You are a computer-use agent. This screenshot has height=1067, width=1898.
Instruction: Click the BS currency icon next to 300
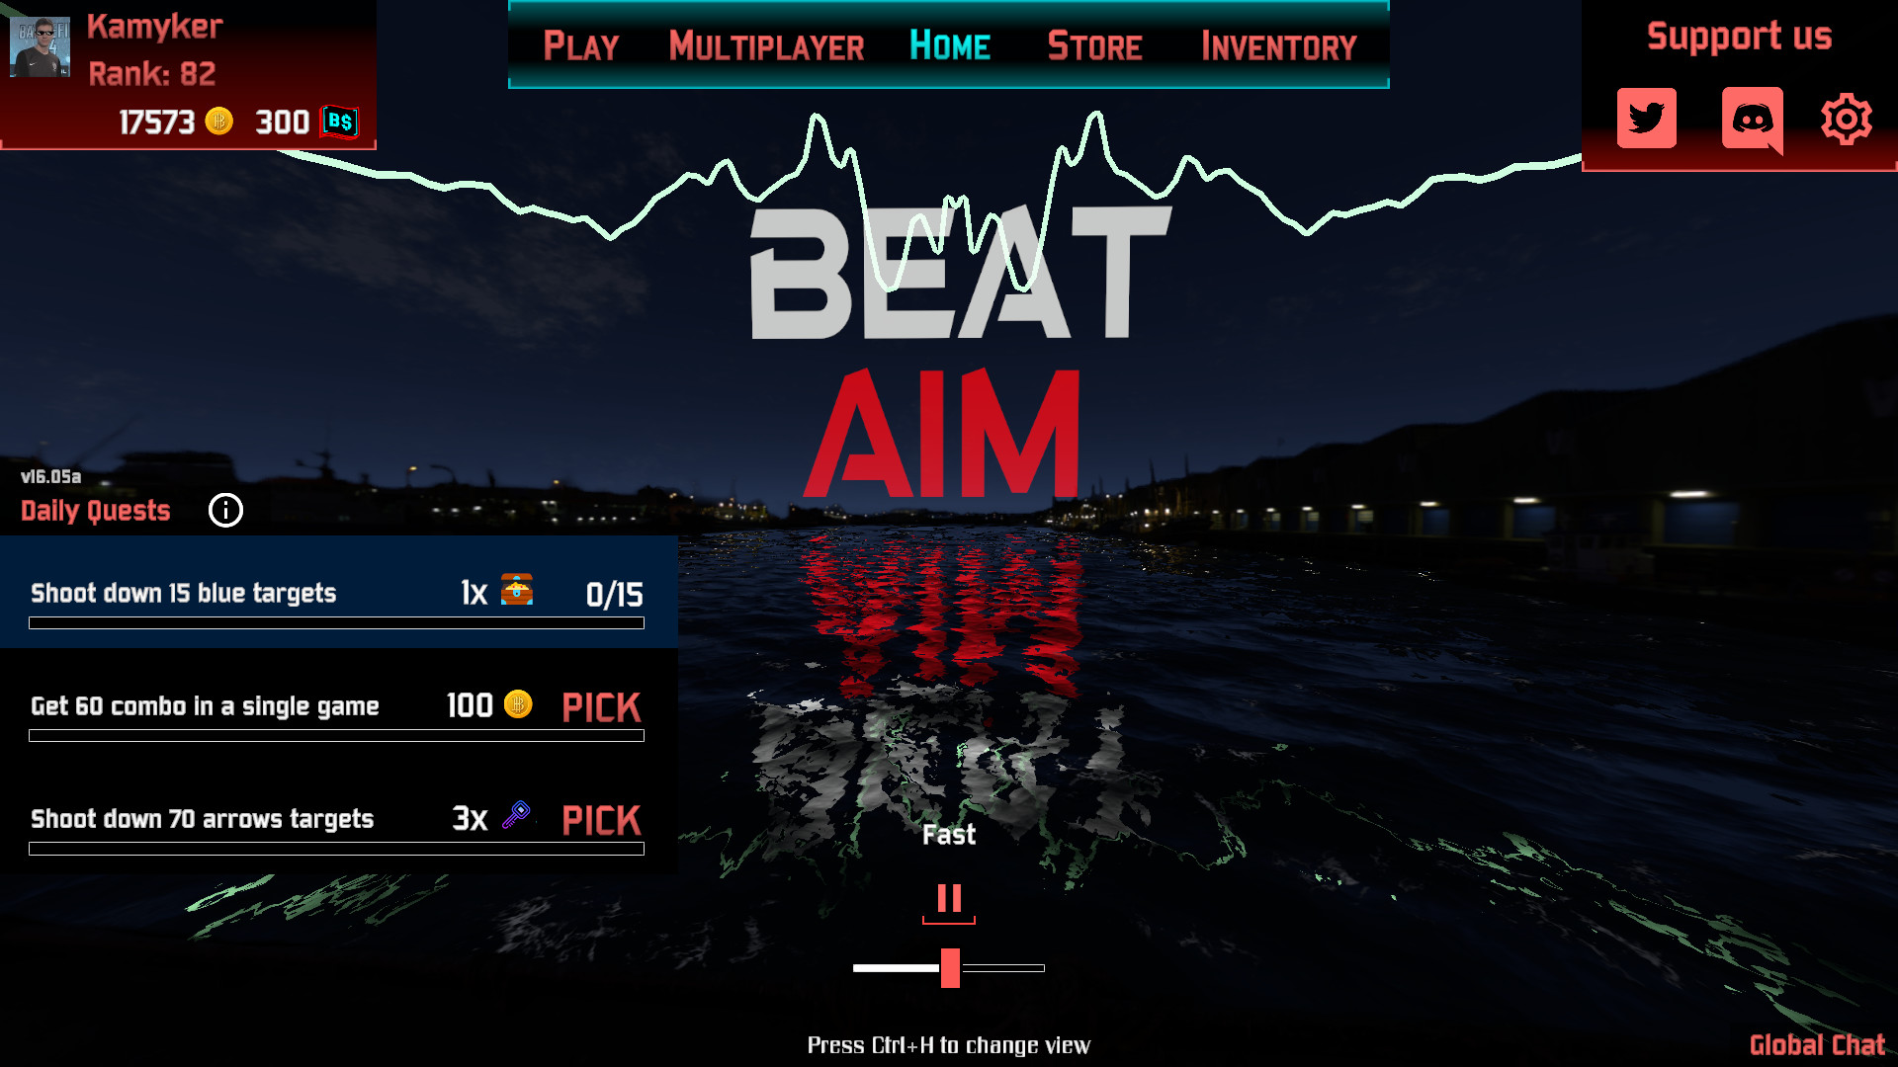[x=338, y=122]
